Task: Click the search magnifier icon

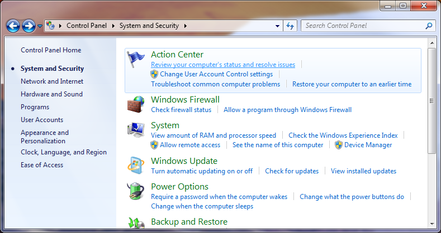Action: click(x=429, y=26)
